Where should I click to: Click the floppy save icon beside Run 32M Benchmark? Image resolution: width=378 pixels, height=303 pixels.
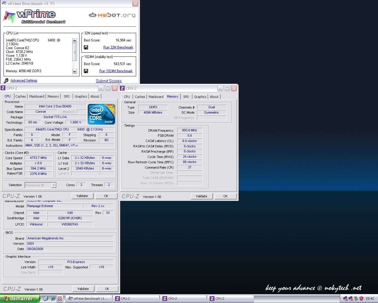click(x=86, y=47)
